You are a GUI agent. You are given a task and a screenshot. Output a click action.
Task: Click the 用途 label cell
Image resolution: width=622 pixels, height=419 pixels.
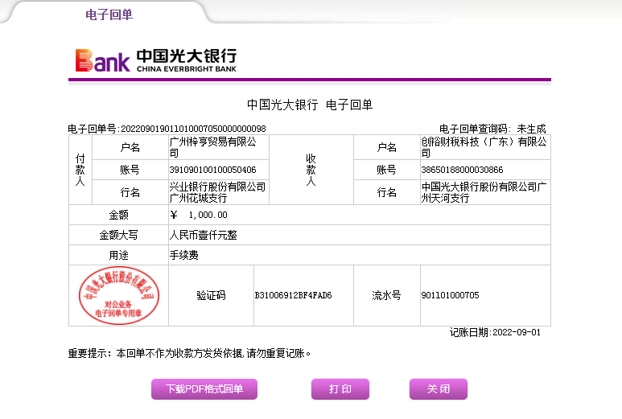[x=118, y=255]
